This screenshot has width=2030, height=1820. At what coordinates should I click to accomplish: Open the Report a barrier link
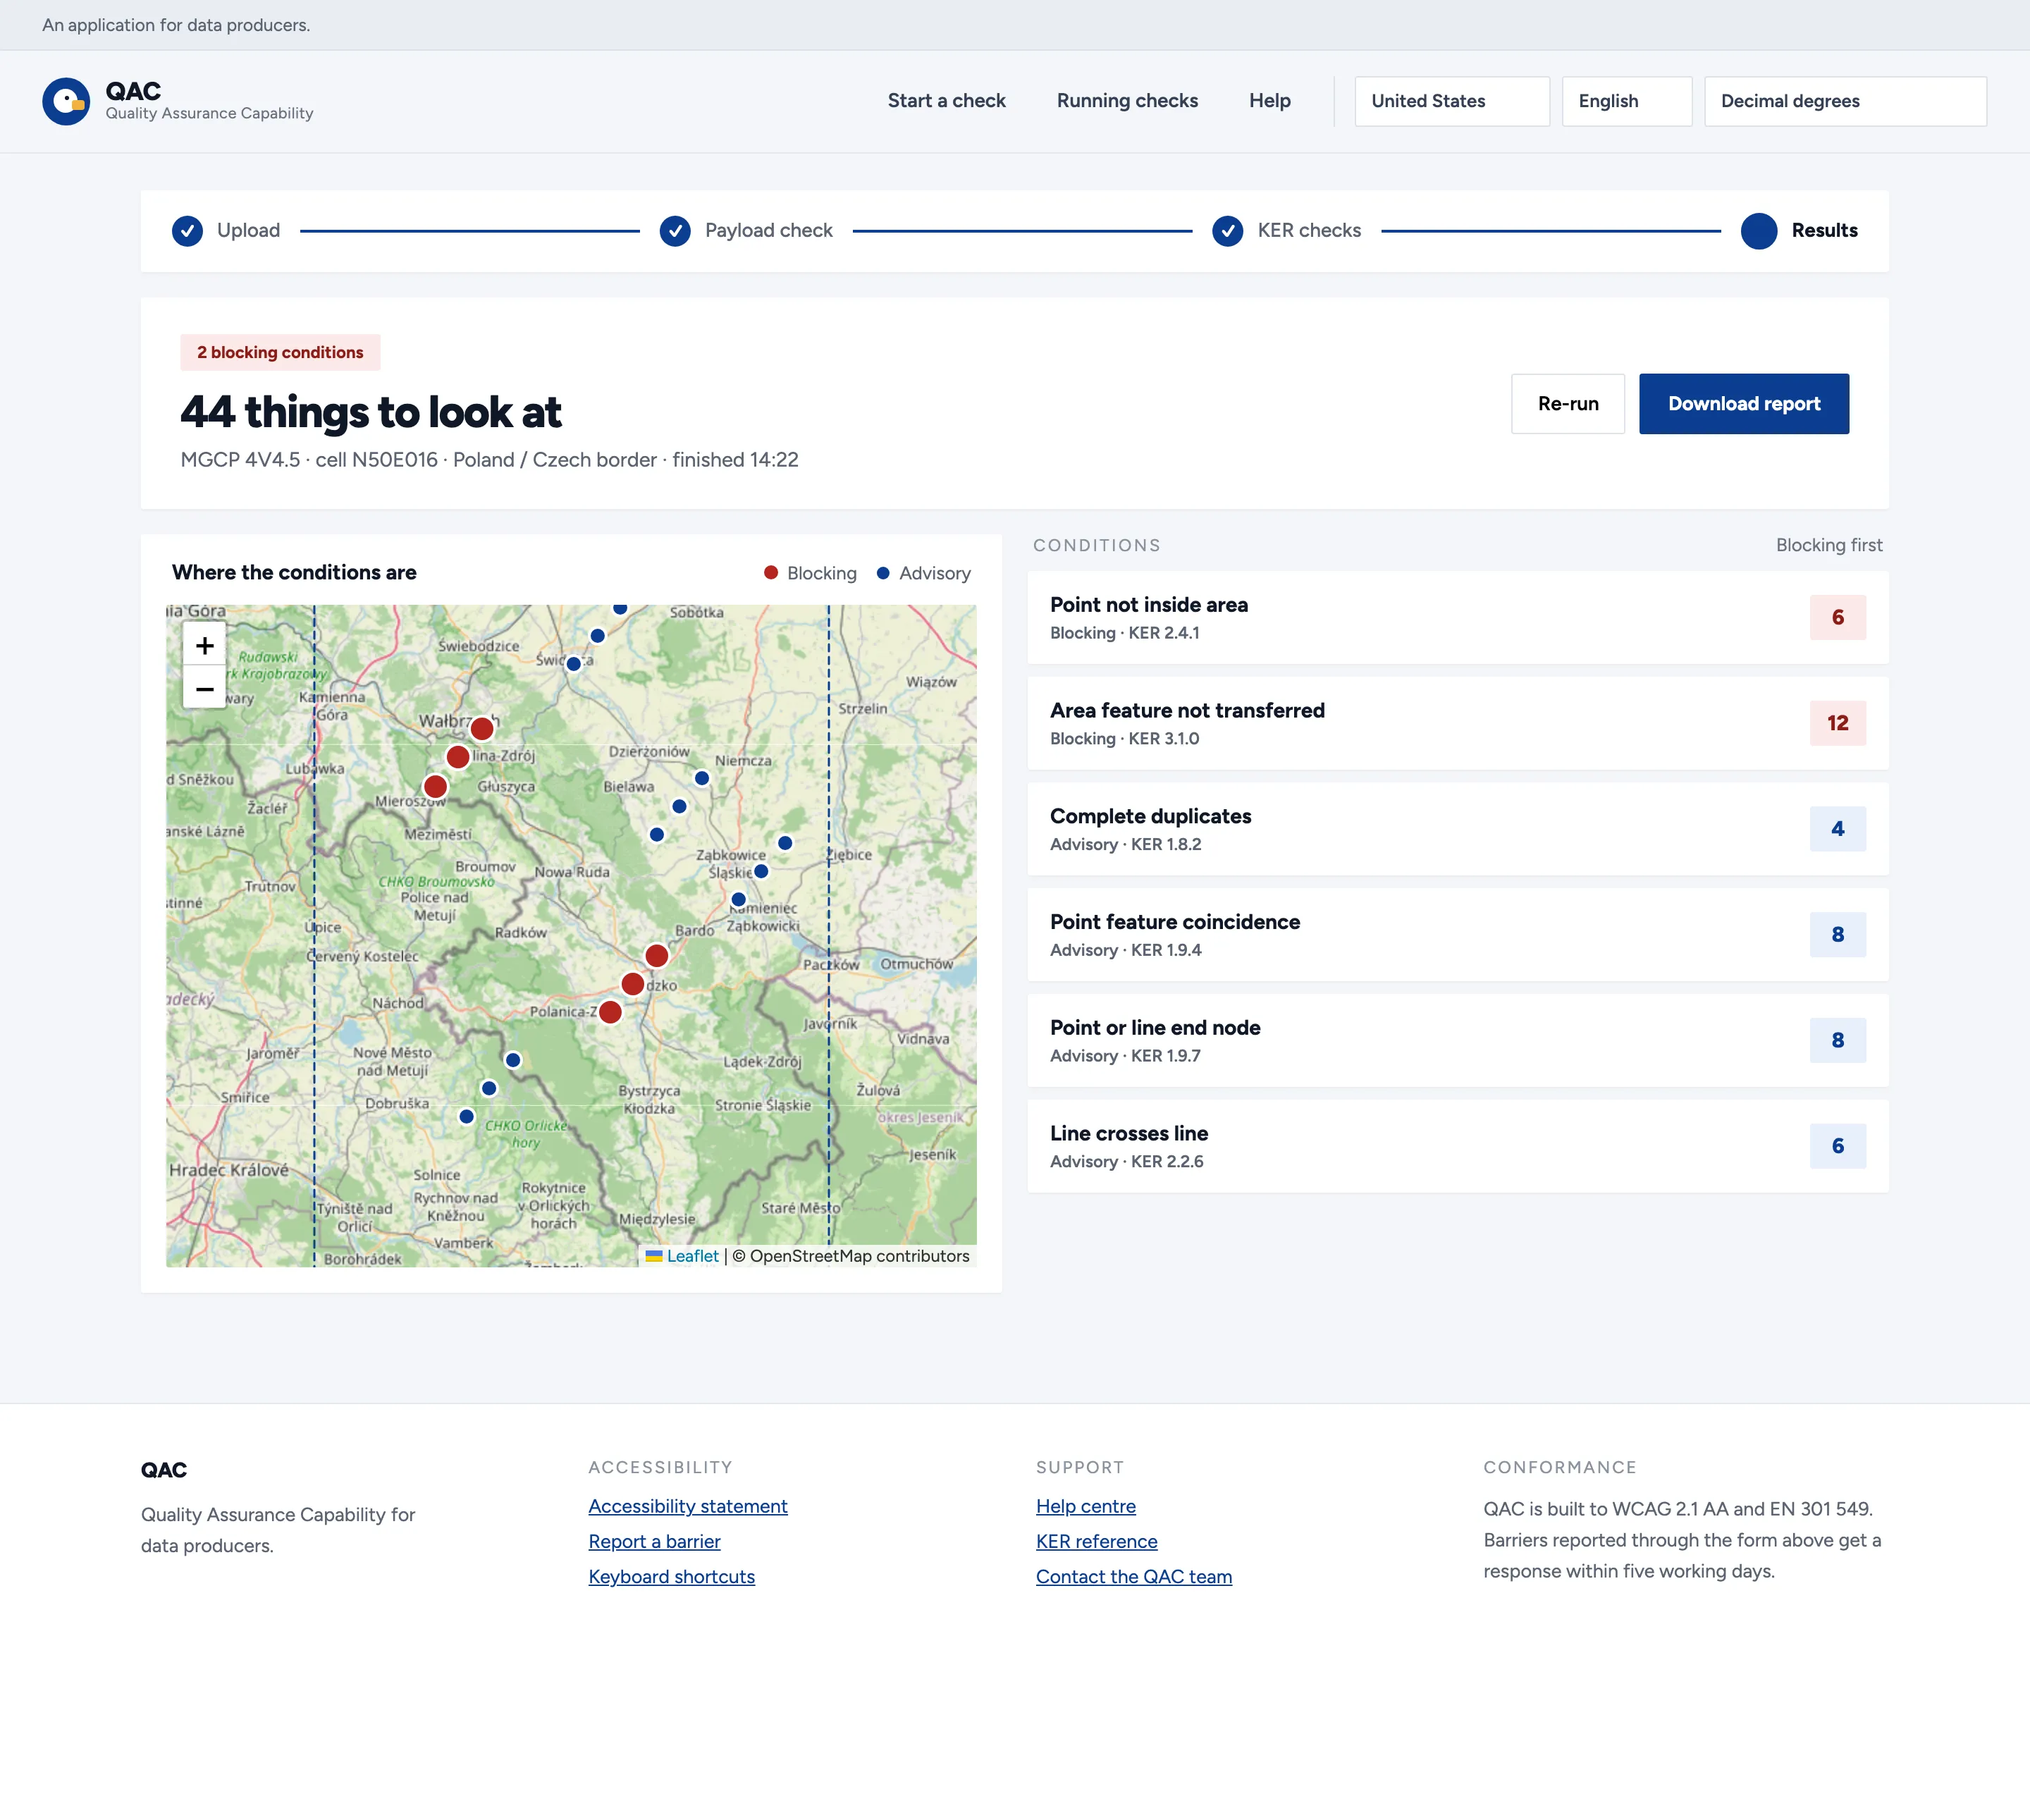pyautogui.click(x=654, y=1541)
